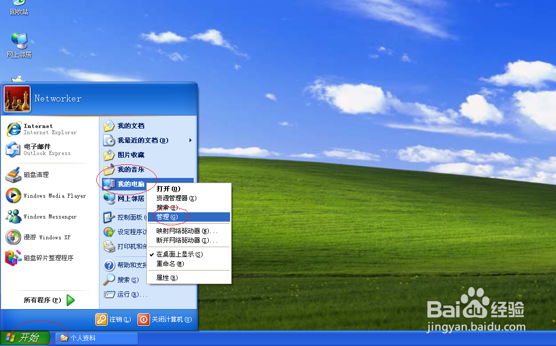Choose 映射网络驱动器 menu entry
Screen dimensions: 556x346
(189, 231)
